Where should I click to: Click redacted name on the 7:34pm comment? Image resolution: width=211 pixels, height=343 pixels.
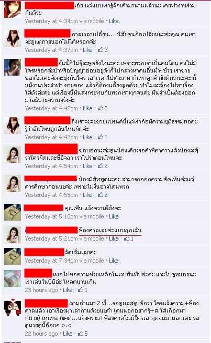(x=45, y=252)
